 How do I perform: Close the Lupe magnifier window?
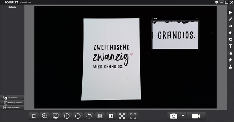click(197, 18)
